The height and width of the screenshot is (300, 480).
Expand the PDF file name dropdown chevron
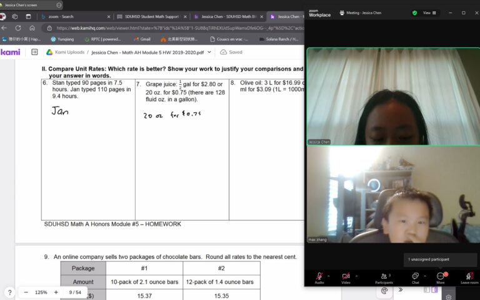click(x=209, y=52)
